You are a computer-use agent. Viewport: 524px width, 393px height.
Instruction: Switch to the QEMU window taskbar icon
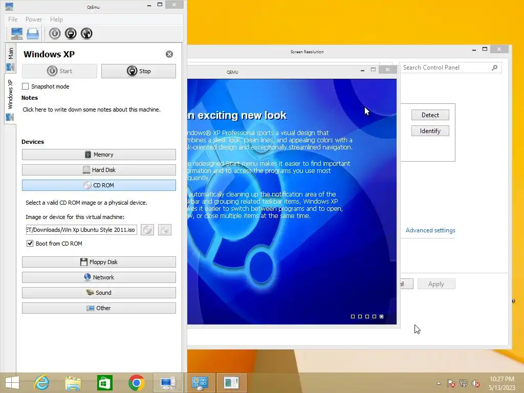232,383
